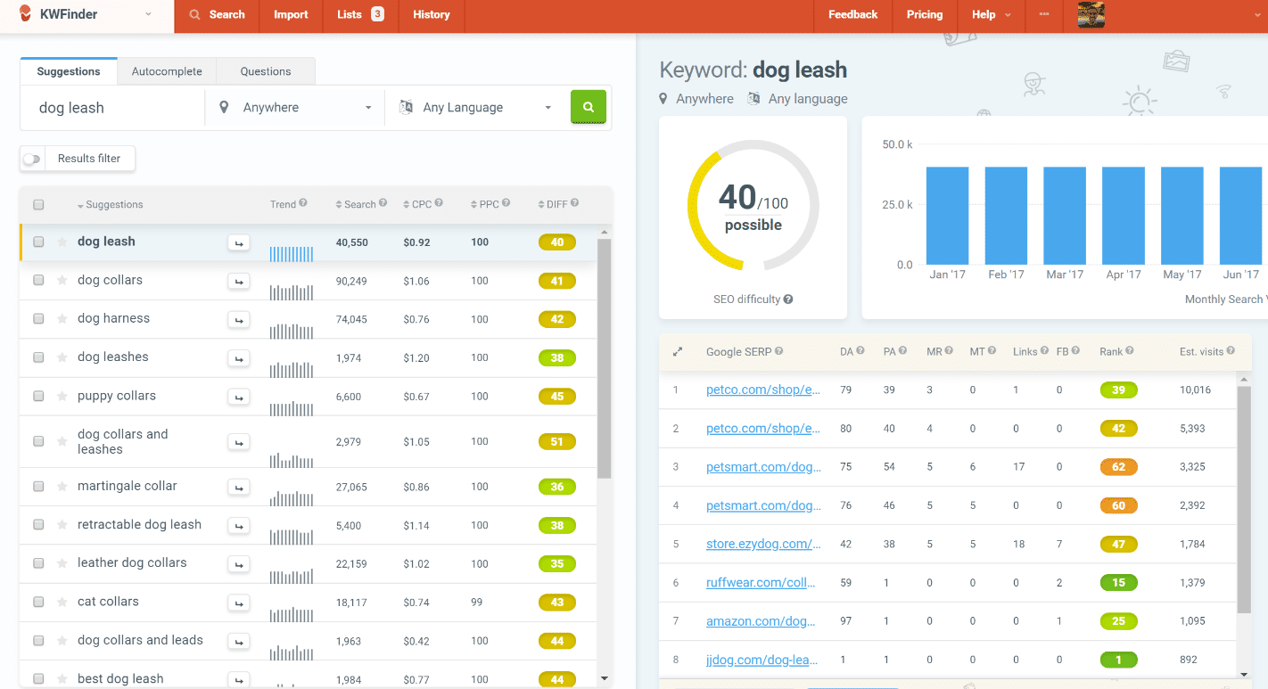Click the Import icon in the header

tap(291, 15)
